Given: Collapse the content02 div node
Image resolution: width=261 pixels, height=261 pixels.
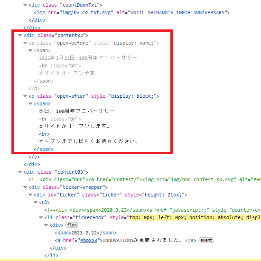Looking at the screenshot, I should tap(20, 35).
